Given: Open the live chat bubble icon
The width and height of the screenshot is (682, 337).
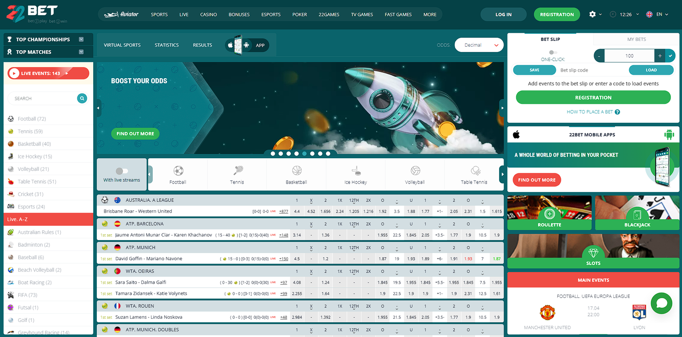Looking at the screenshot, I should coord(661,303).
